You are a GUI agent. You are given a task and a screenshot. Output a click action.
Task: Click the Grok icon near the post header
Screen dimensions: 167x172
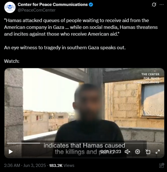pyautogui.click(x=154, y=5)
